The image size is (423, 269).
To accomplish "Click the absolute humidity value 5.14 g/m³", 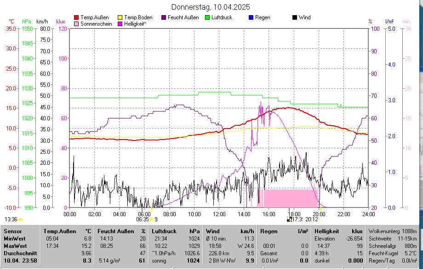I will [109, 261].
